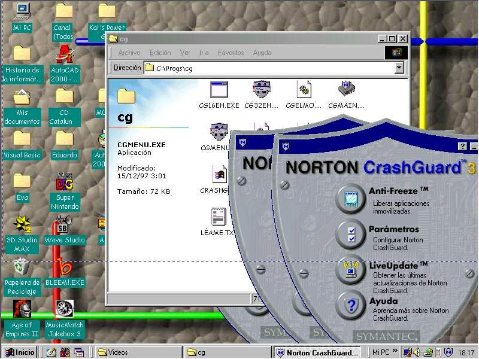
Task: Expand the Dirección address dropdown
Action: point(399,68)
